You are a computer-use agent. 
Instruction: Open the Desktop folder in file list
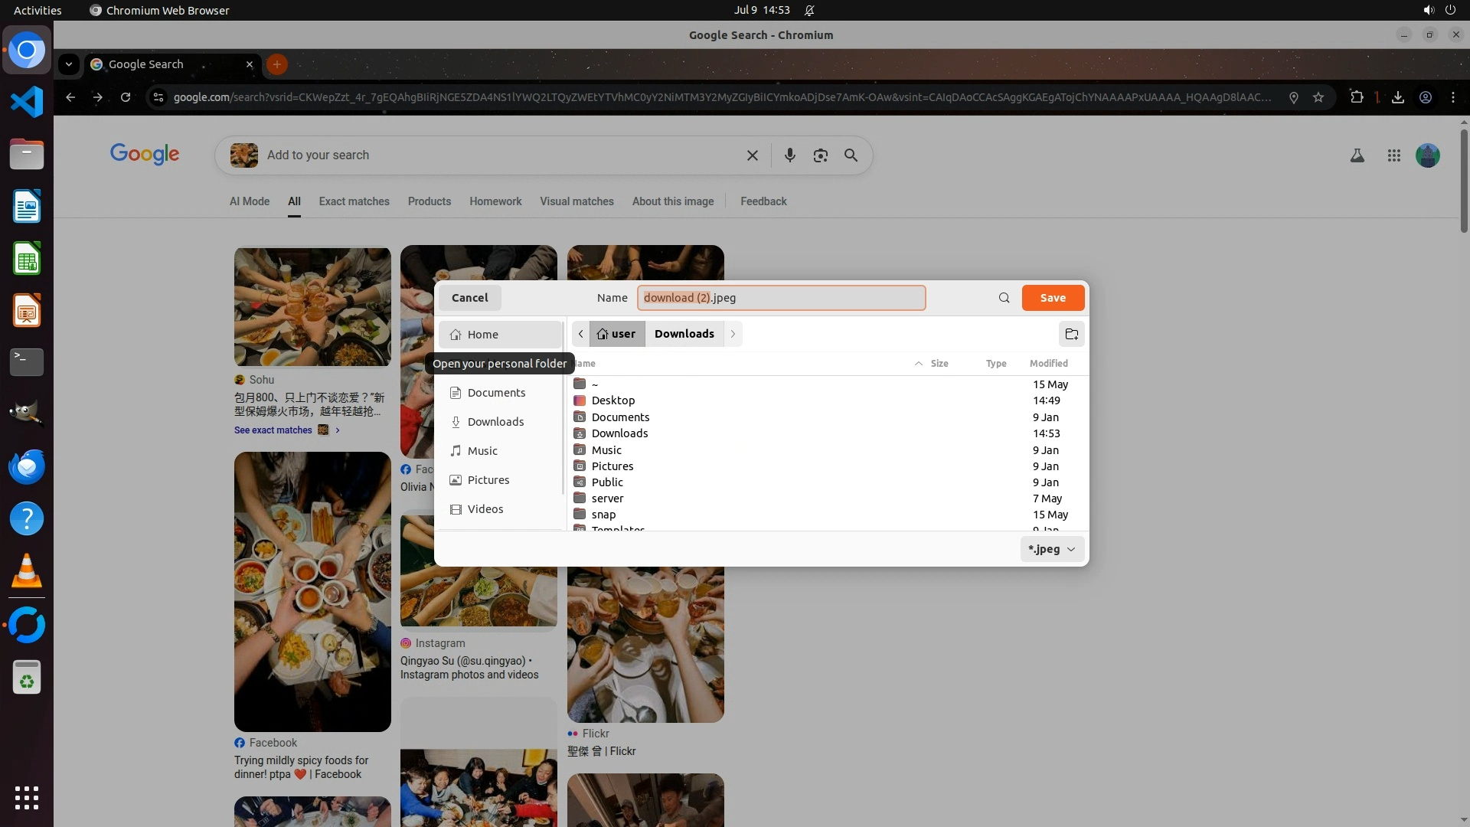612,400
